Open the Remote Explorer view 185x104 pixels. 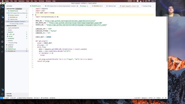pos(2,27)
